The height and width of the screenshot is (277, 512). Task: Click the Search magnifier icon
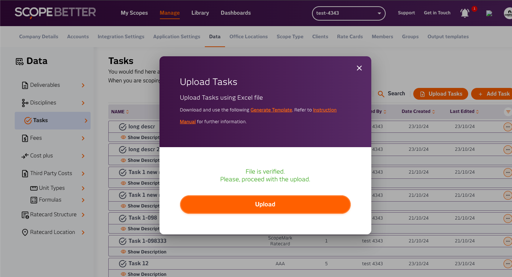[x=381, y=94]
